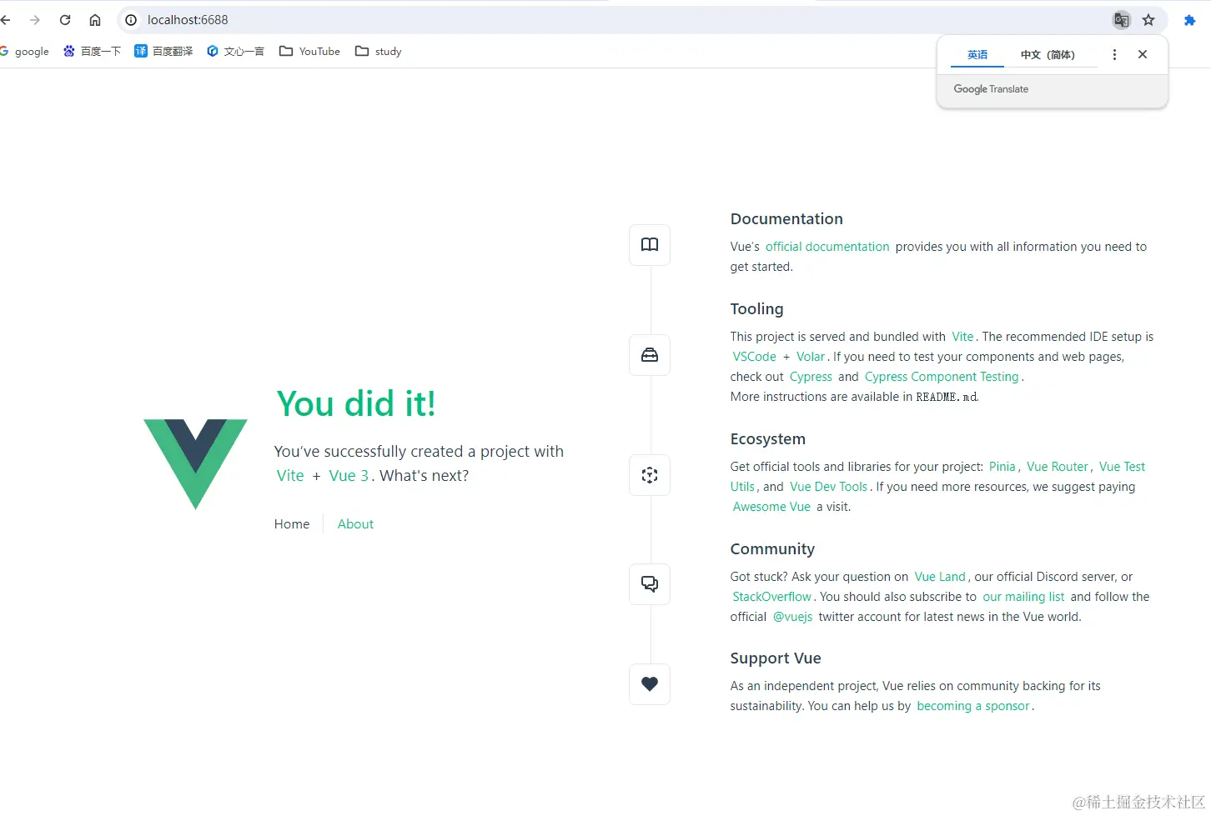Open the Volar link
This screenshot has width=1211, height=816.
pyautogui.click(x=811, y=357)
